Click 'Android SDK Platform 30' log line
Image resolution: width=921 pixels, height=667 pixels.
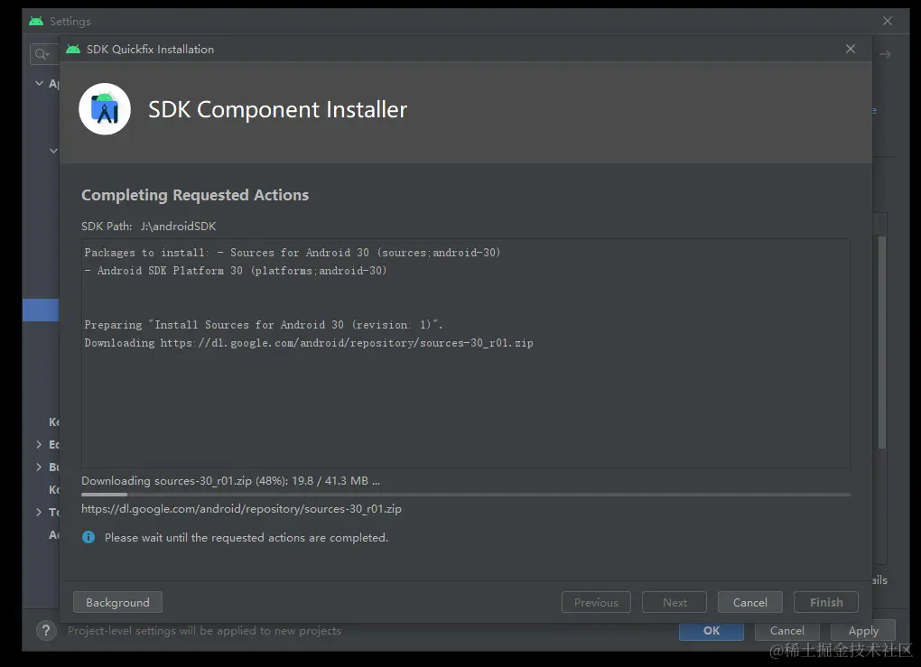point(236,271)
